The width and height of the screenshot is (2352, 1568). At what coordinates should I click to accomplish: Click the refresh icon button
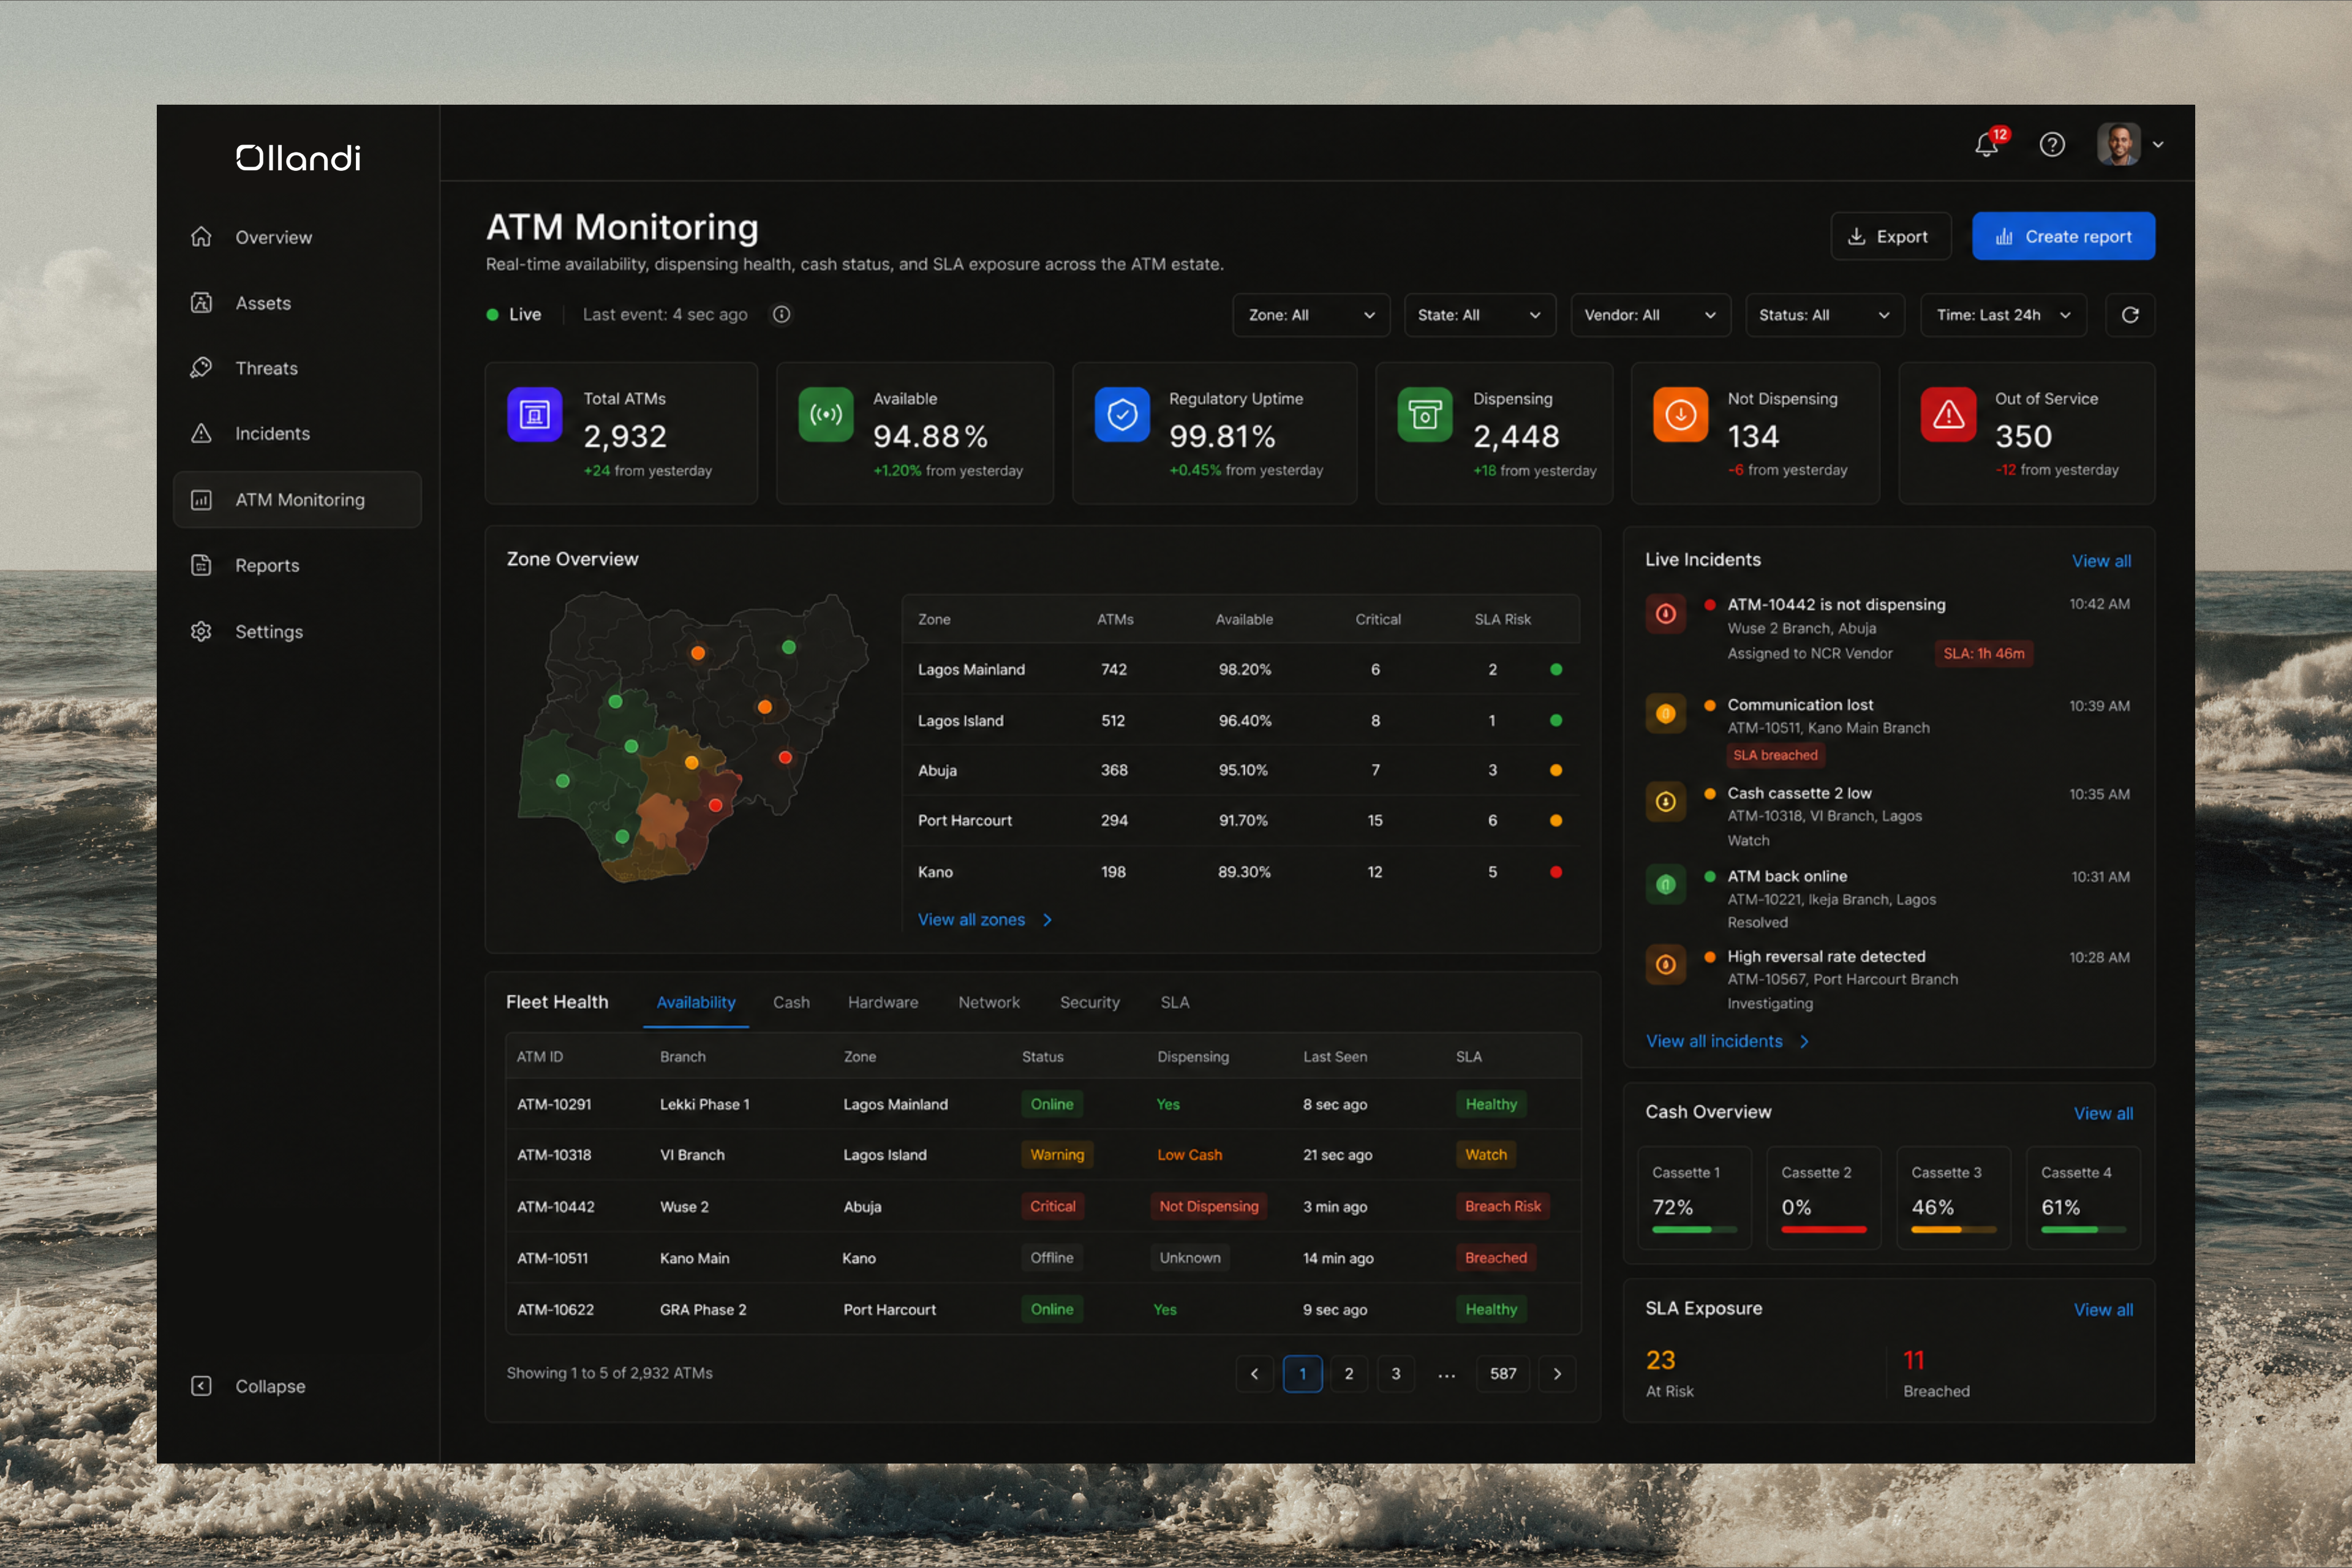pyautogui.click(x=2130, y=315)
